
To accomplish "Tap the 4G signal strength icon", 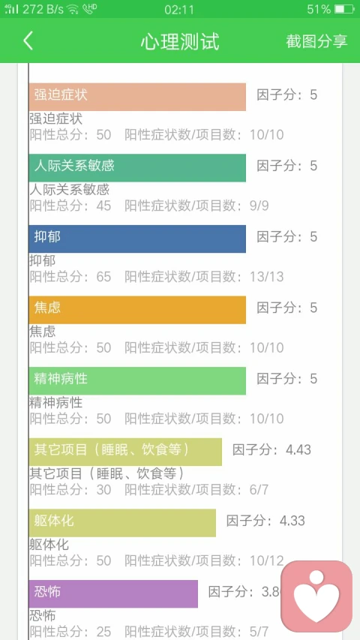I will pos(11,9).
